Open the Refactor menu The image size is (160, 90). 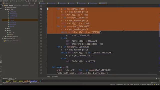click(22, 1)
